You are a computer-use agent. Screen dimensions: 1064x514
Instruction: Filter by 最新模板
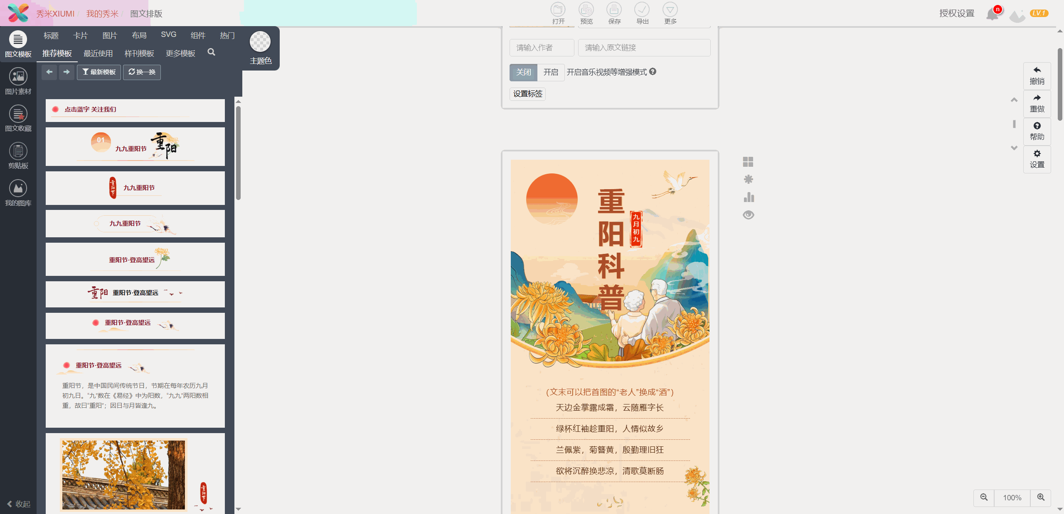(x=99, y=72)
